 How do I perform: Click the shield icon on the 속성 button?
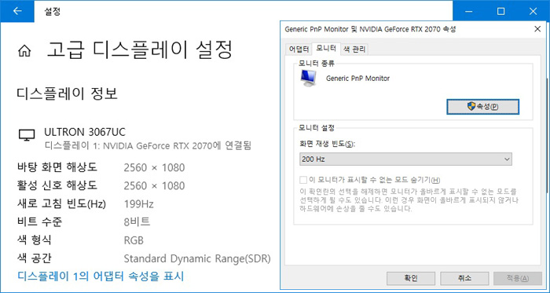click(471, 106)
